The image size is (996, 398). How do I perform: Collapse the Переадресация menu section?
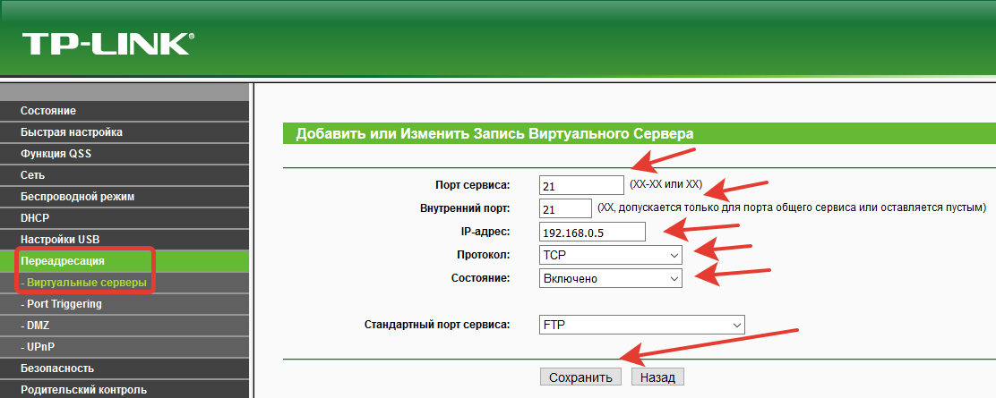[63, 261]
